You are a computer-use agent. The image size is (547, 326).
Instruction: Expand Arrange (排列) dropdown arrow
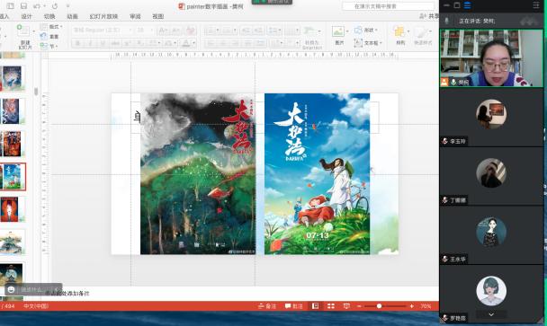click(408, 31)
